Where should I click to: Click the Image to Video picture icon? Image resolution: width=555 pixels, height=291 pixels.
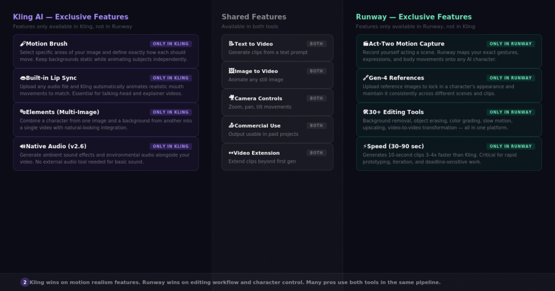pos(231,71)
